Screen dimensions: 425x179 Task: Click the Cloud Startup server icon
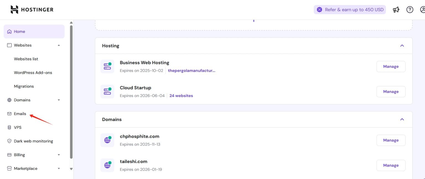[x=107, y=92]
